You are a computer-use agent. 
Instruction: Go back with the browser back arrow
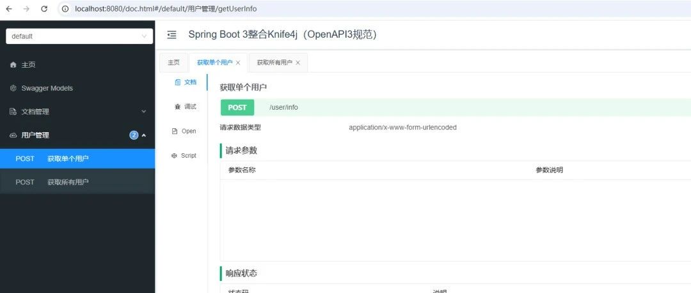coord(9,9)
